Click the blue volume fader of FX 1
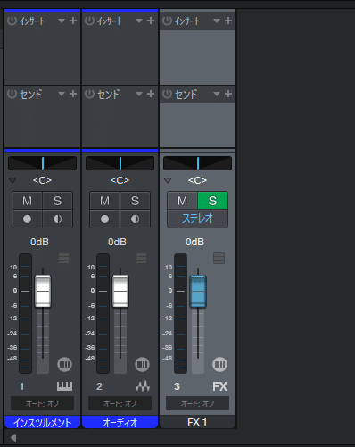Viewport: 355px width, 447px height. [x=198, y=292]
